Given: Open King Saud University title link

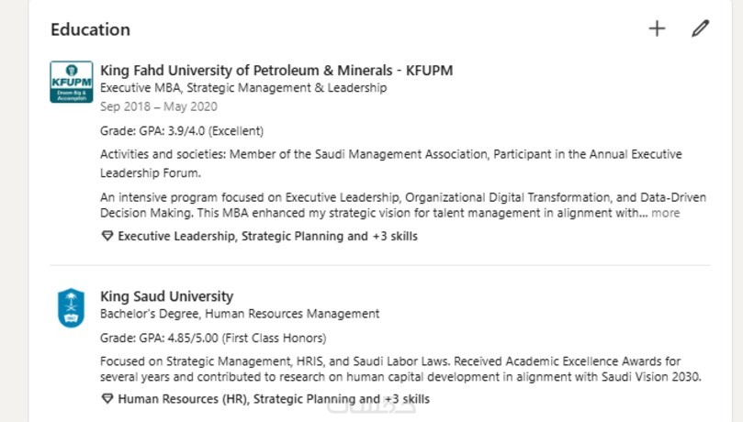Looking at the screenshot, I should (x=166, y=296).
